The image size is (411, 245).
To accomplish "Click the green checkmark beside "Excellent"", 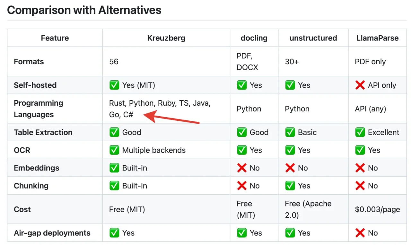I will (x=360, y=132).
